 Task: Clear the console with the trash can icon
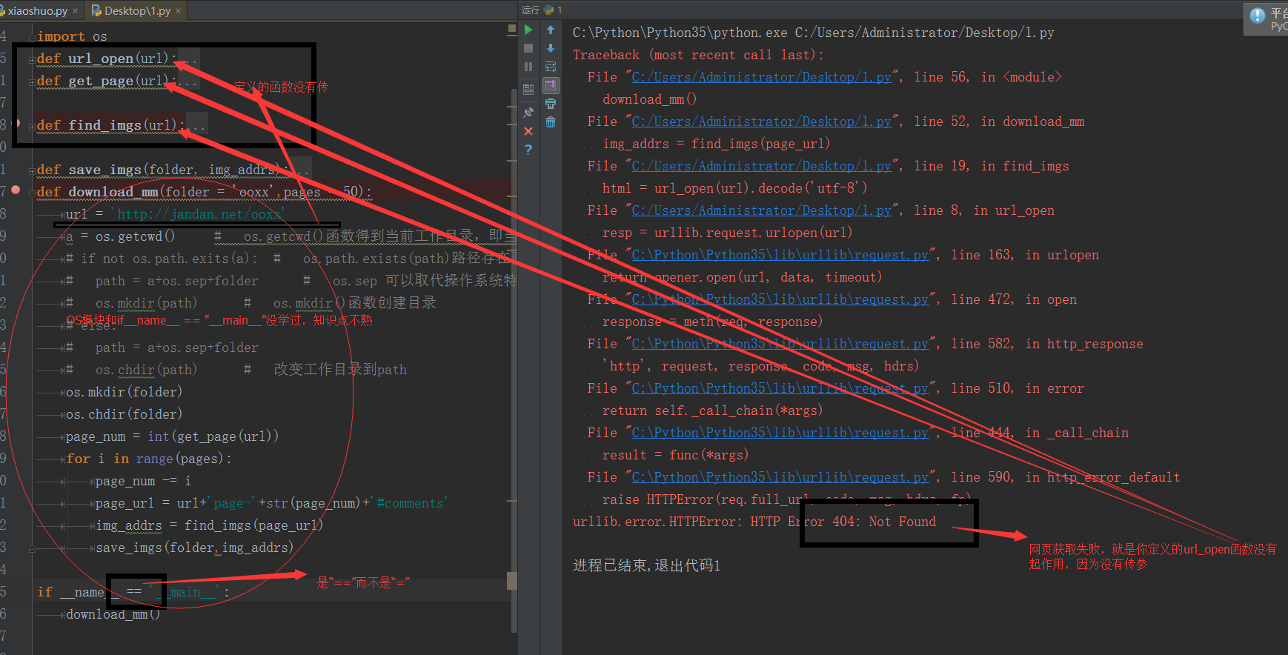click(x=551, y=122)
